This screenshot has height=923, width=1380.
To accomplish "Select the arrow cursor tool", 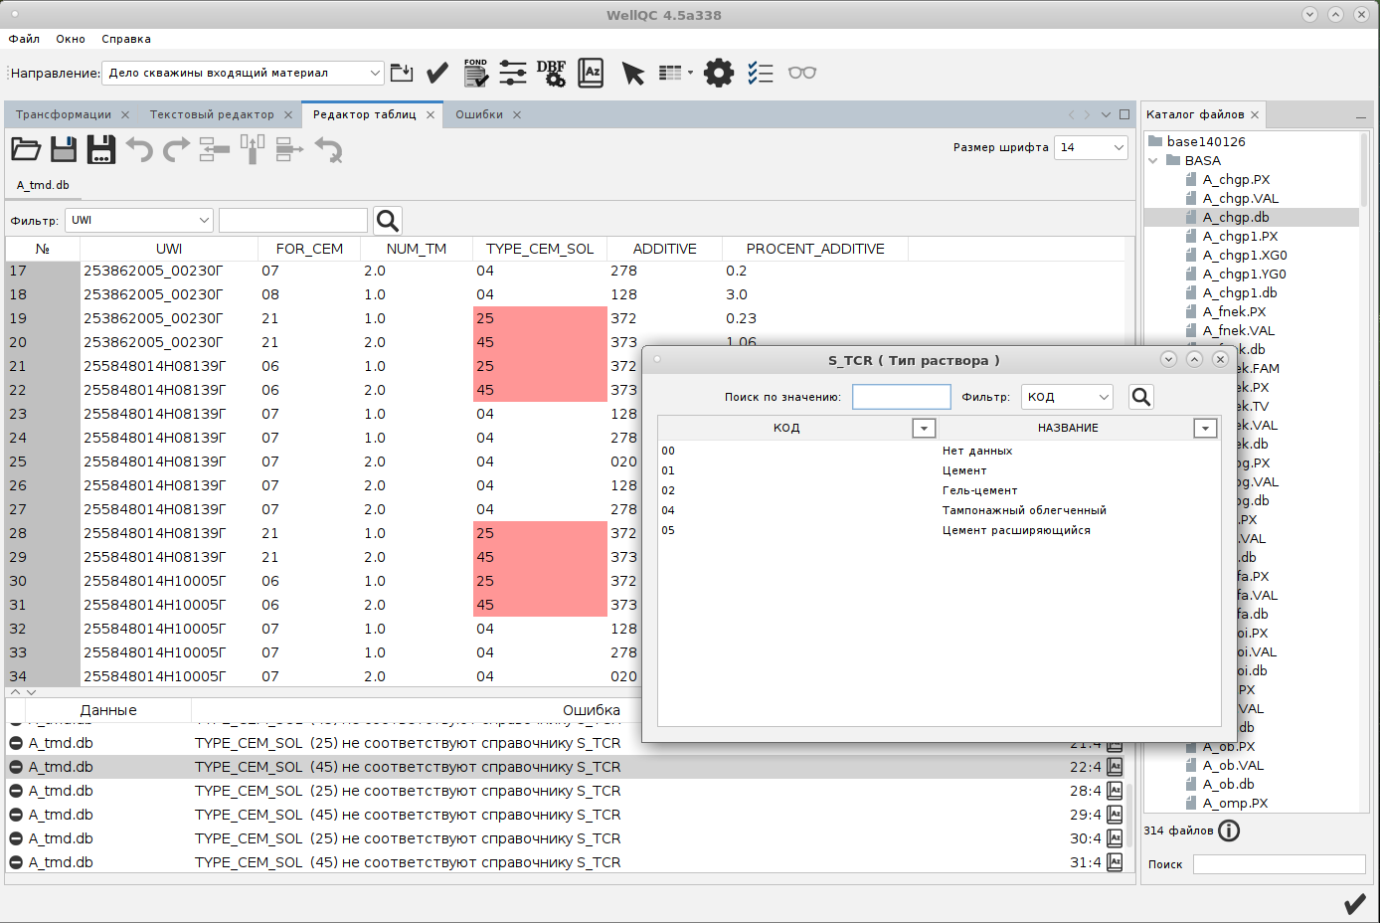I will point(632,73).
